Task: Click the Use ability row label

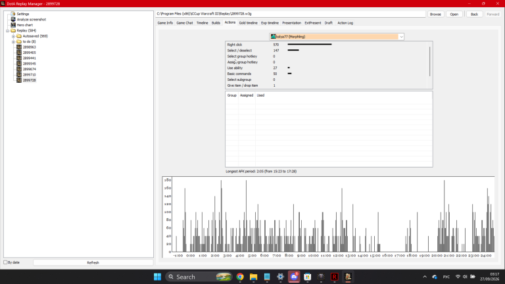Action: tap(235, 68)
